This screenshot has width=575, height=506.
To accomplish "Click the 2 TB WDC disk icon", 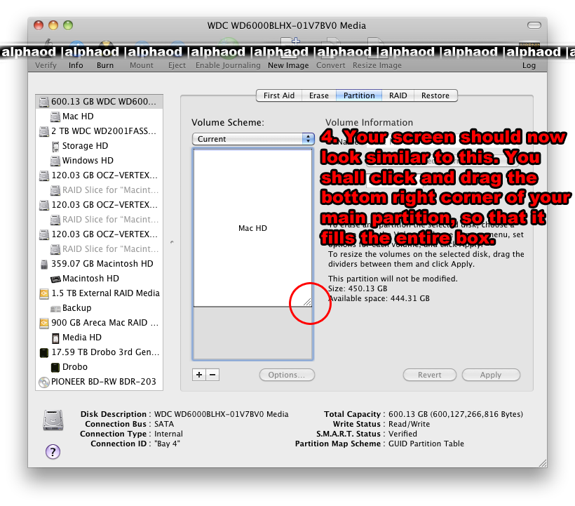I will point(44,131).
